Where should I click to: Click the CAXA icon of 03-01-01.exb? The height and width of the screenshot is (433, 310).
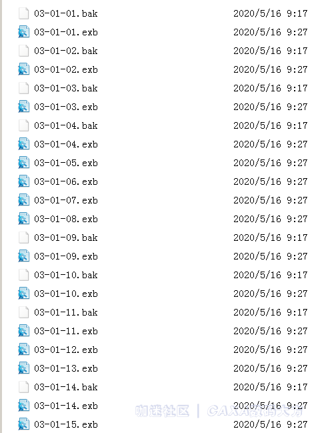coord(24,32)
